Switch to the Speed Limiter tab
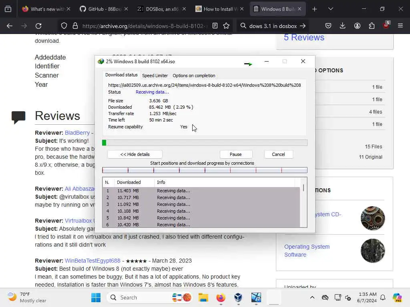 tap(155, 76)
